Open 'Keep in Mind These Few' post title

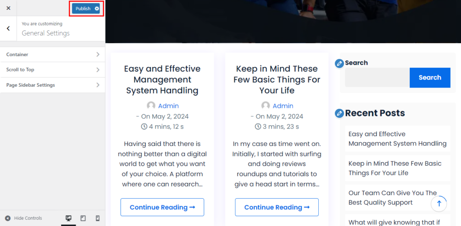[276, 80]
